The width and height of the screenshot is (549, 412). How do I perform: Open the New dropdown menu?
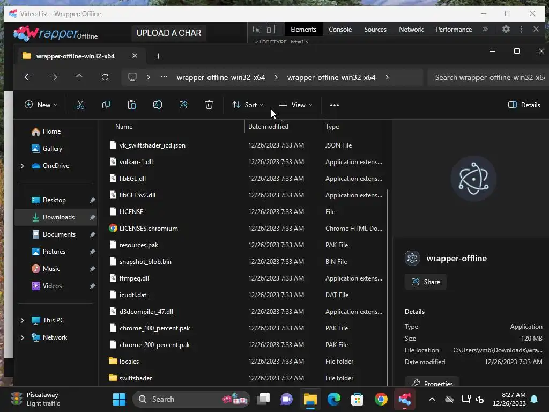[x=41, y=105]
